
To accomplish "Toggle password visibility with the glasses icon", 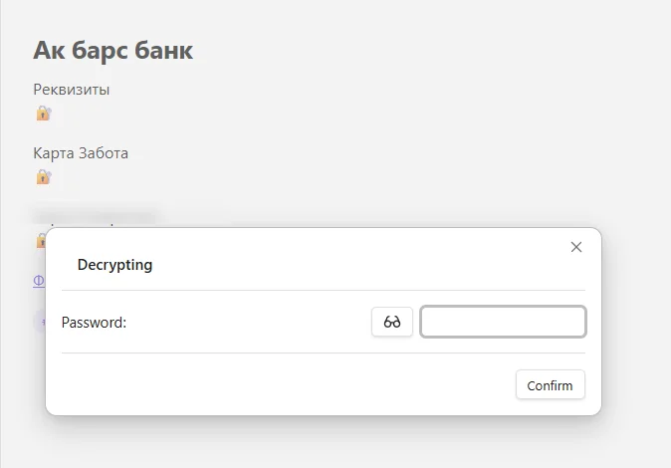I will pyautogui.click(x=392, y=322).
